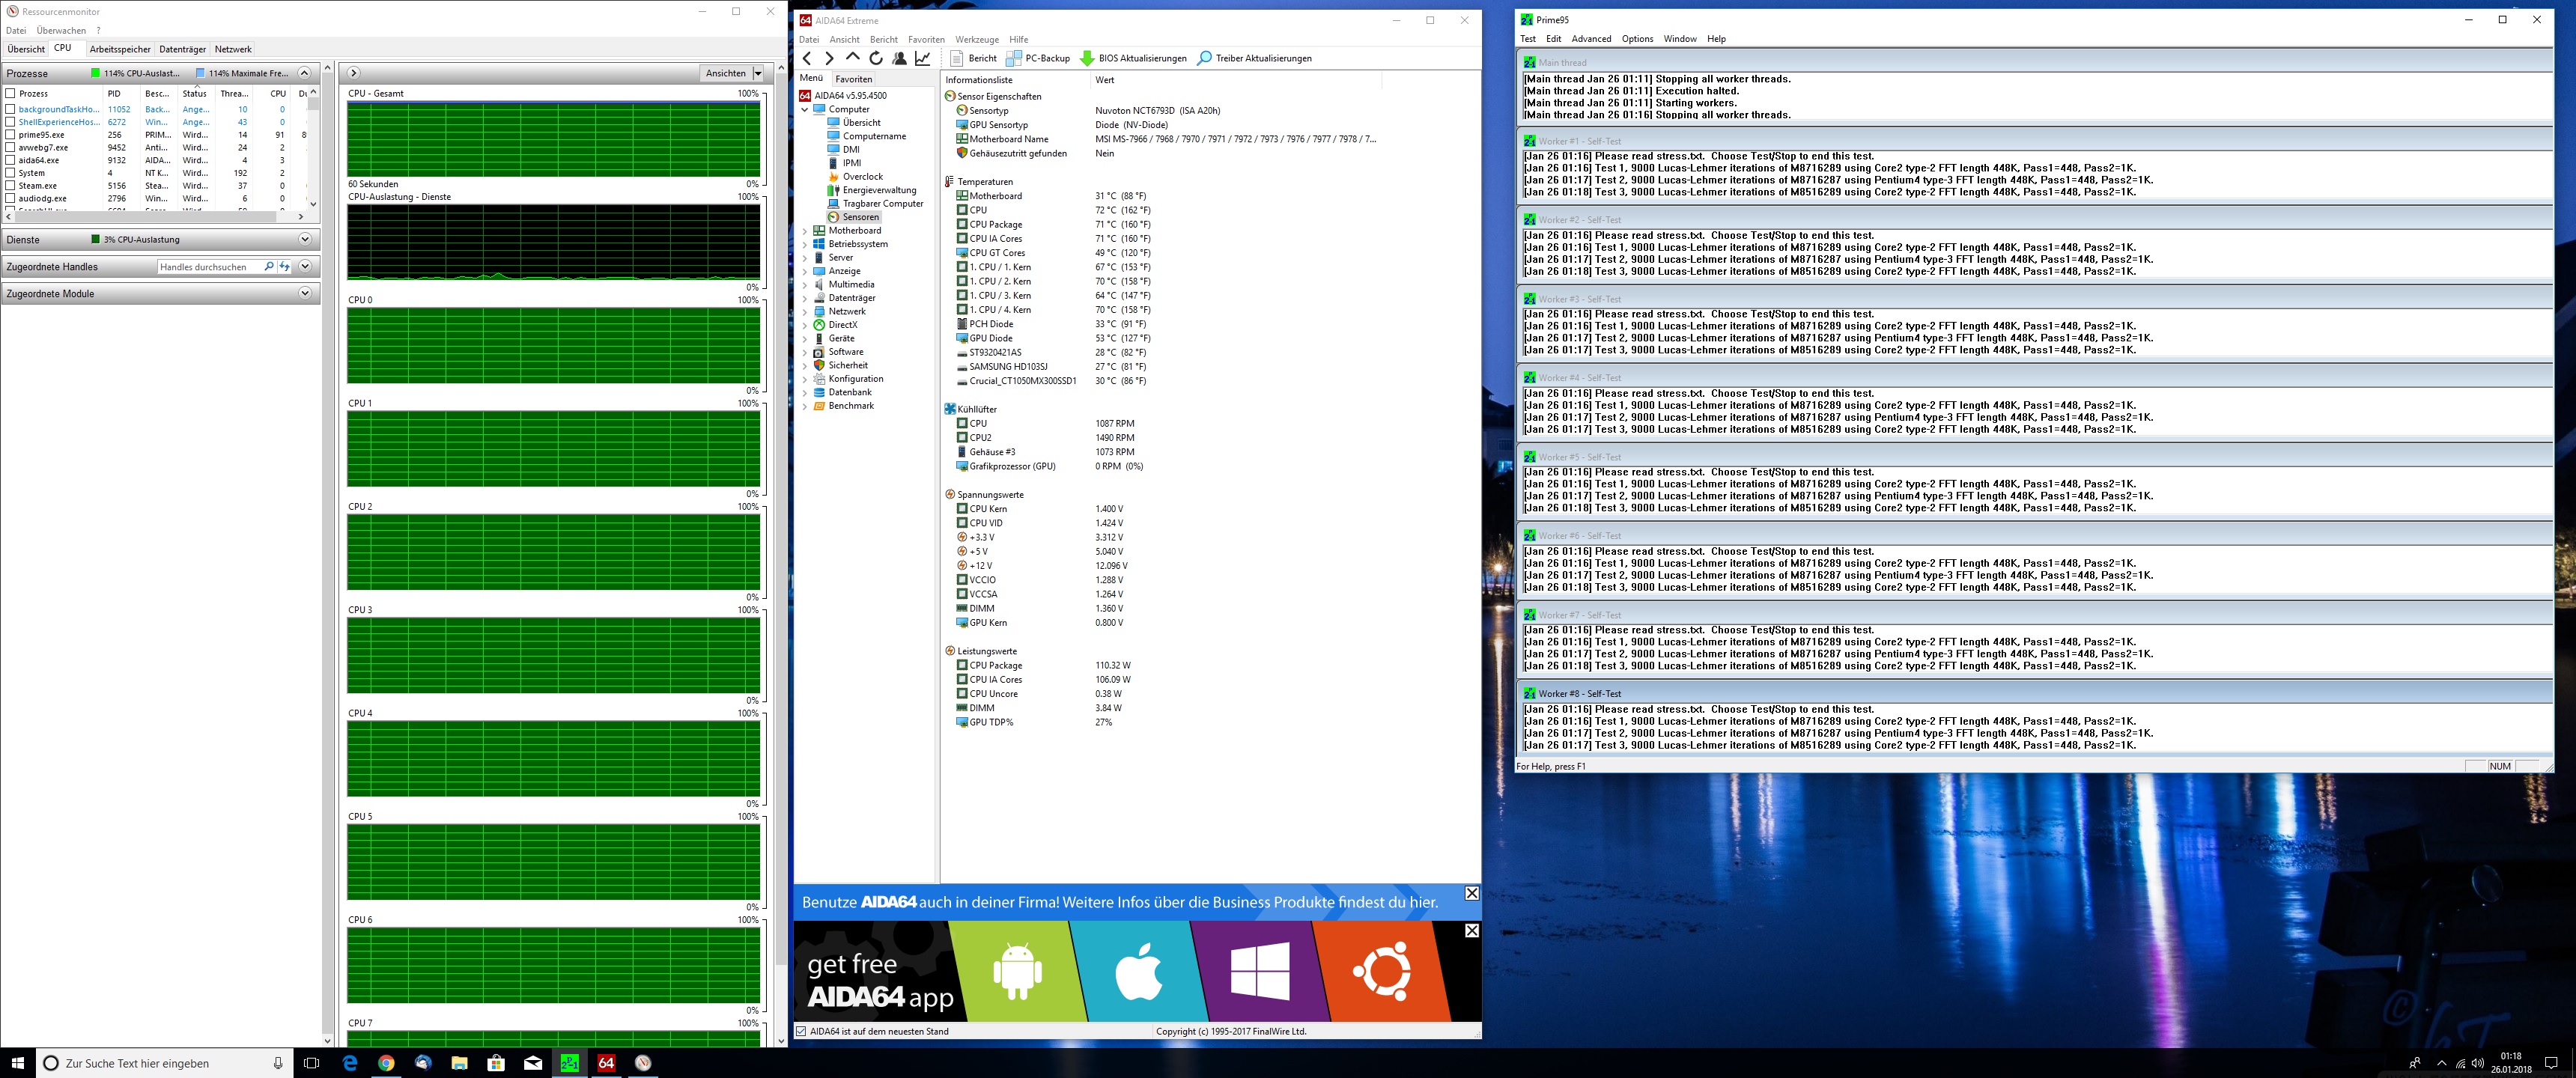This screenshot has width=2576, height=1078.
Task: Click the PC-Backup toolbar icon
Action: pos(1014,58)
